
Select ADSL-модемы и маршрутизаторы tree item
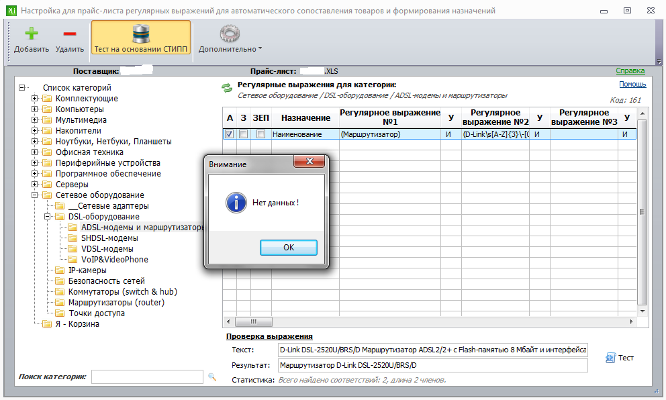(142, 227)
